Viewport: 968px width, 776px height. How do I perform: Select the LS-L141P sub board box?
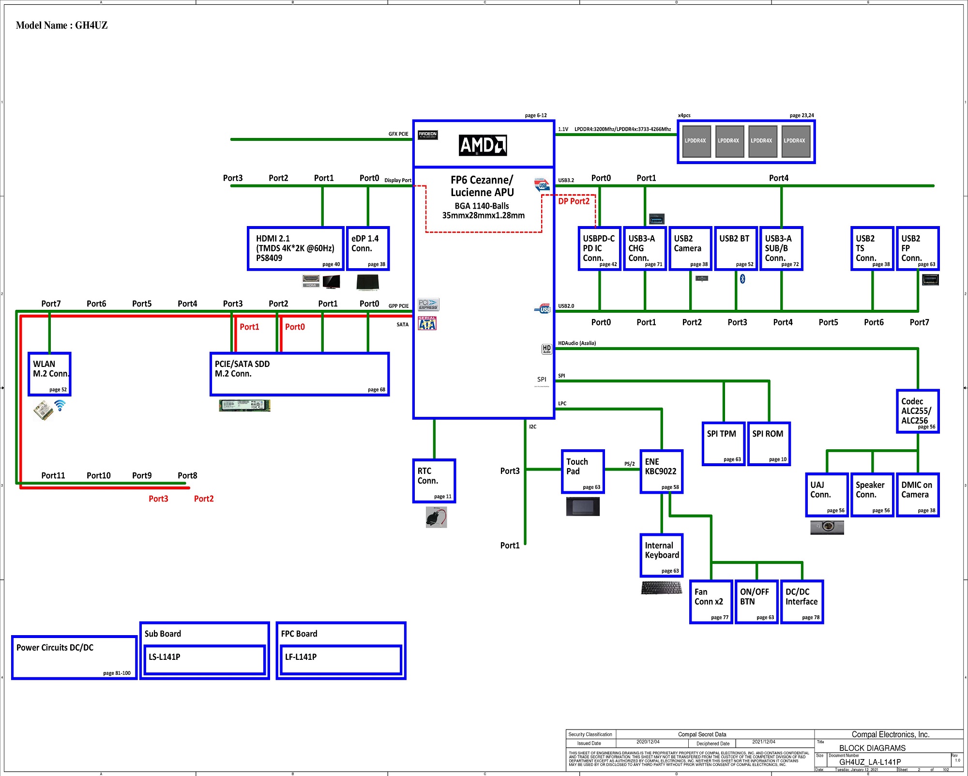(204, 659)
